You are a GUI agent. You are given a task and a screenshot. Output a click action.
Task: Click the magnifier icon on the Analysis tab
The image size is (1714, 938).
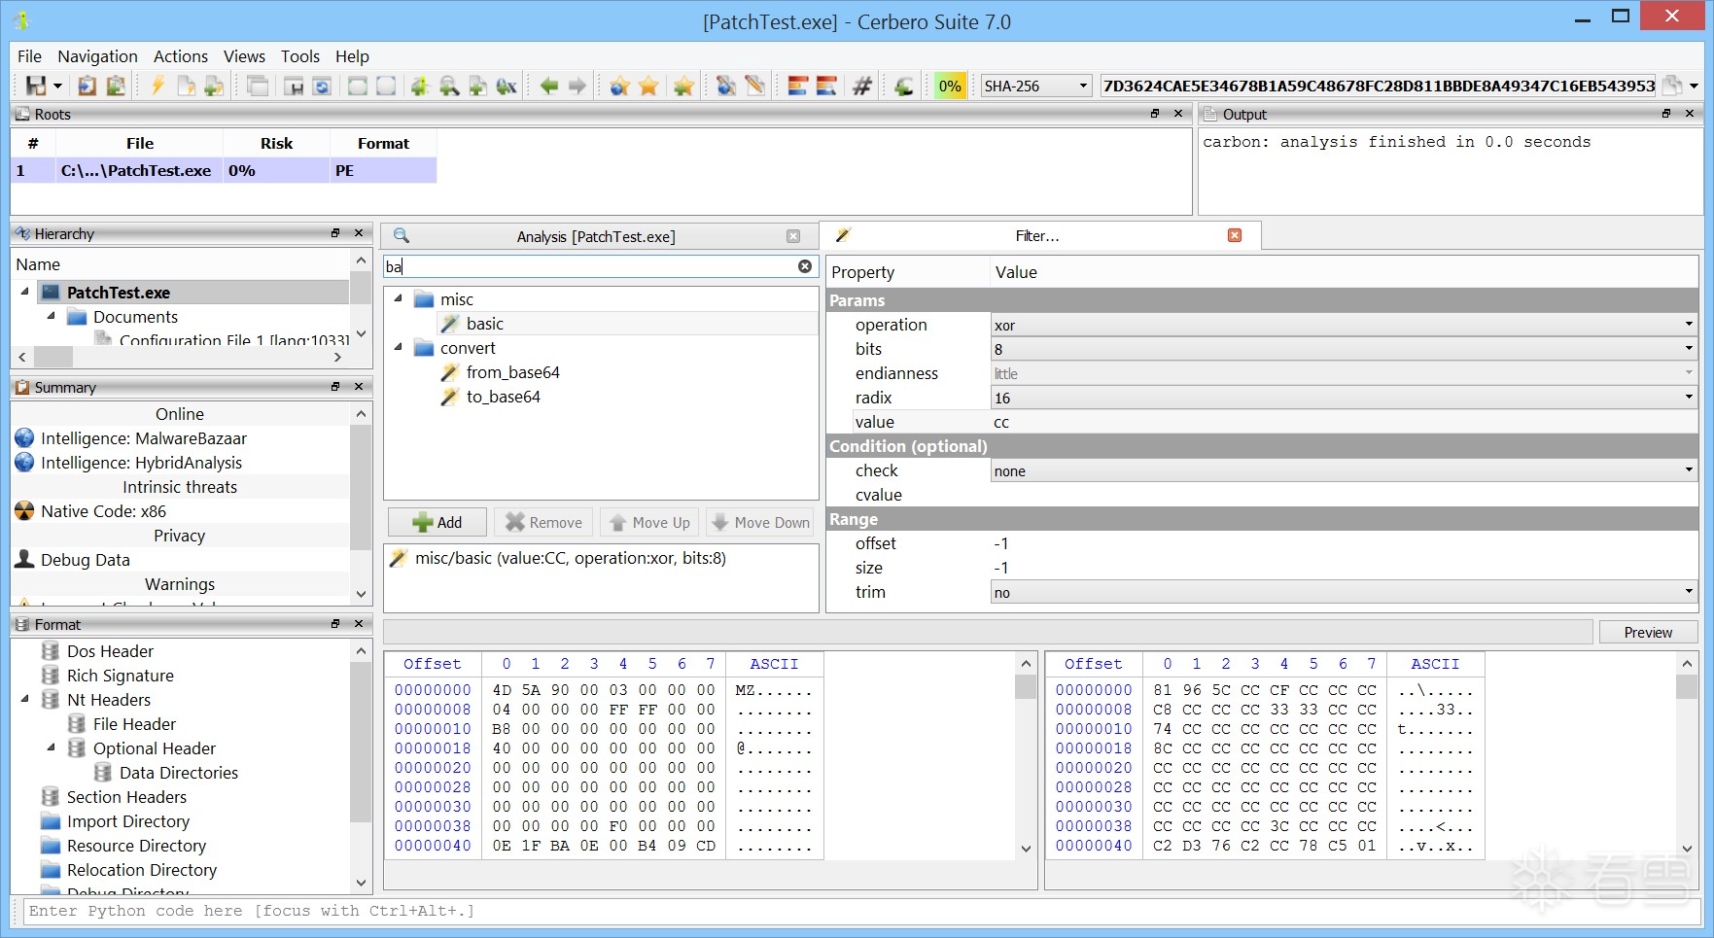click(x=402, y=236)
